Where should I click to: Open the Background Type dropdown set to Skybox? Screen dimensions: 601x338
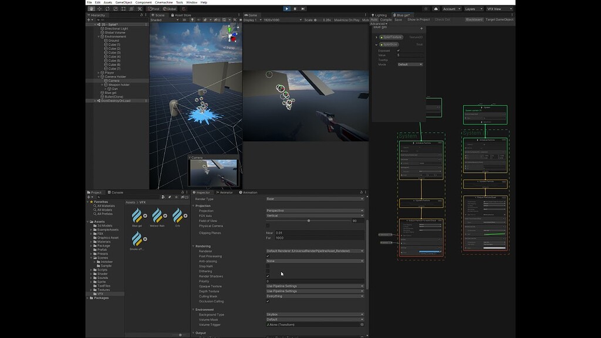(x=314, y=315)
